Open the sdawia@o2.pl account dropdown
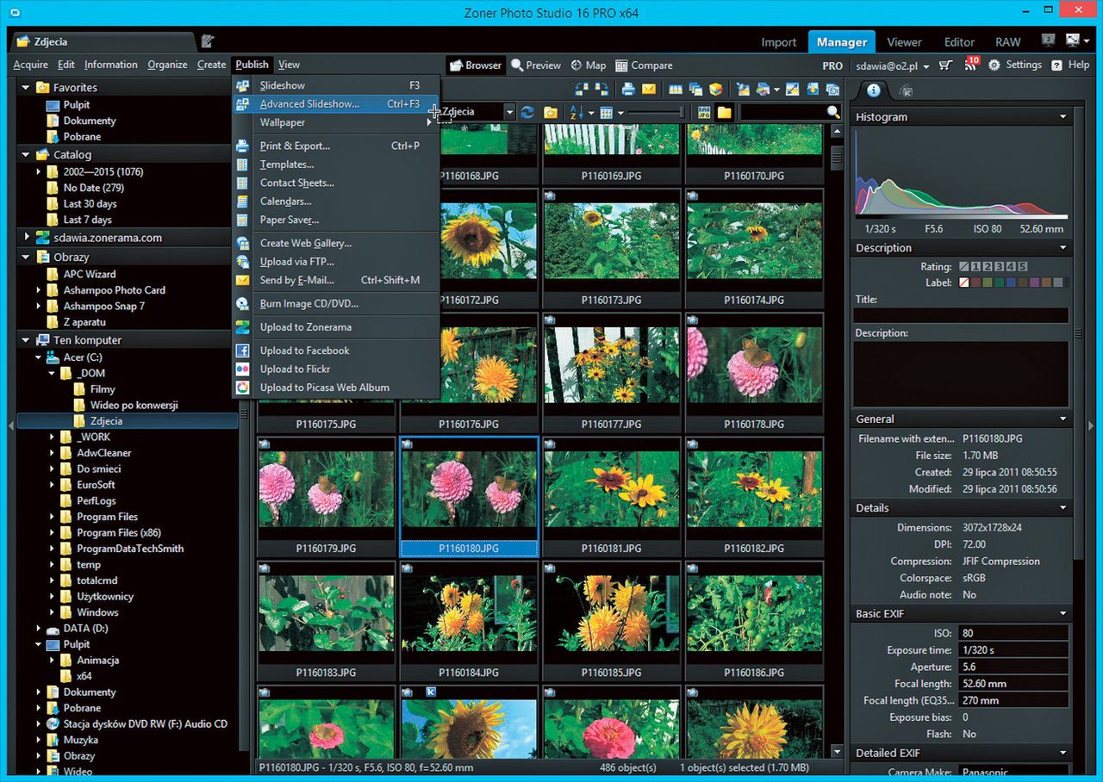The width and height of the screenshot is (1103, 782). [x=925, y=66]
